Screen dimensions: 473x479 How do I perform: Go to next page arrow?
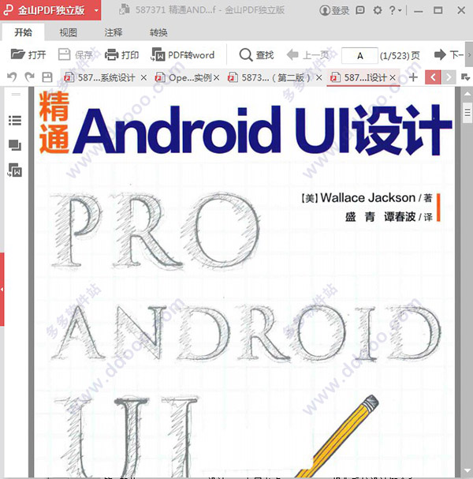(x=440, y=54)
